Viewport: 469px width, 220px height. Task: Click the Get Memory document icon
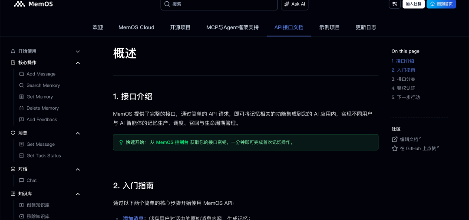(21, 97)
